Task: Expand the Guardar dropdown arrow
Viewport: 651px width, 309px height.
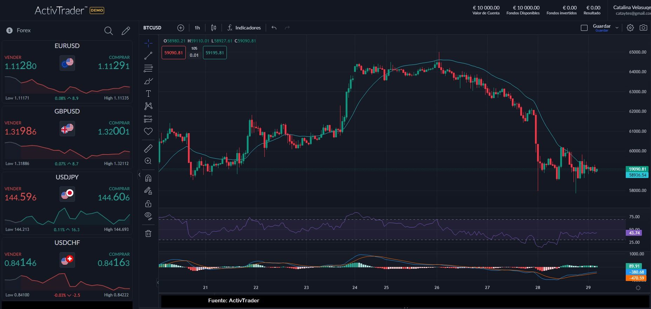Action: click(617, 28)
